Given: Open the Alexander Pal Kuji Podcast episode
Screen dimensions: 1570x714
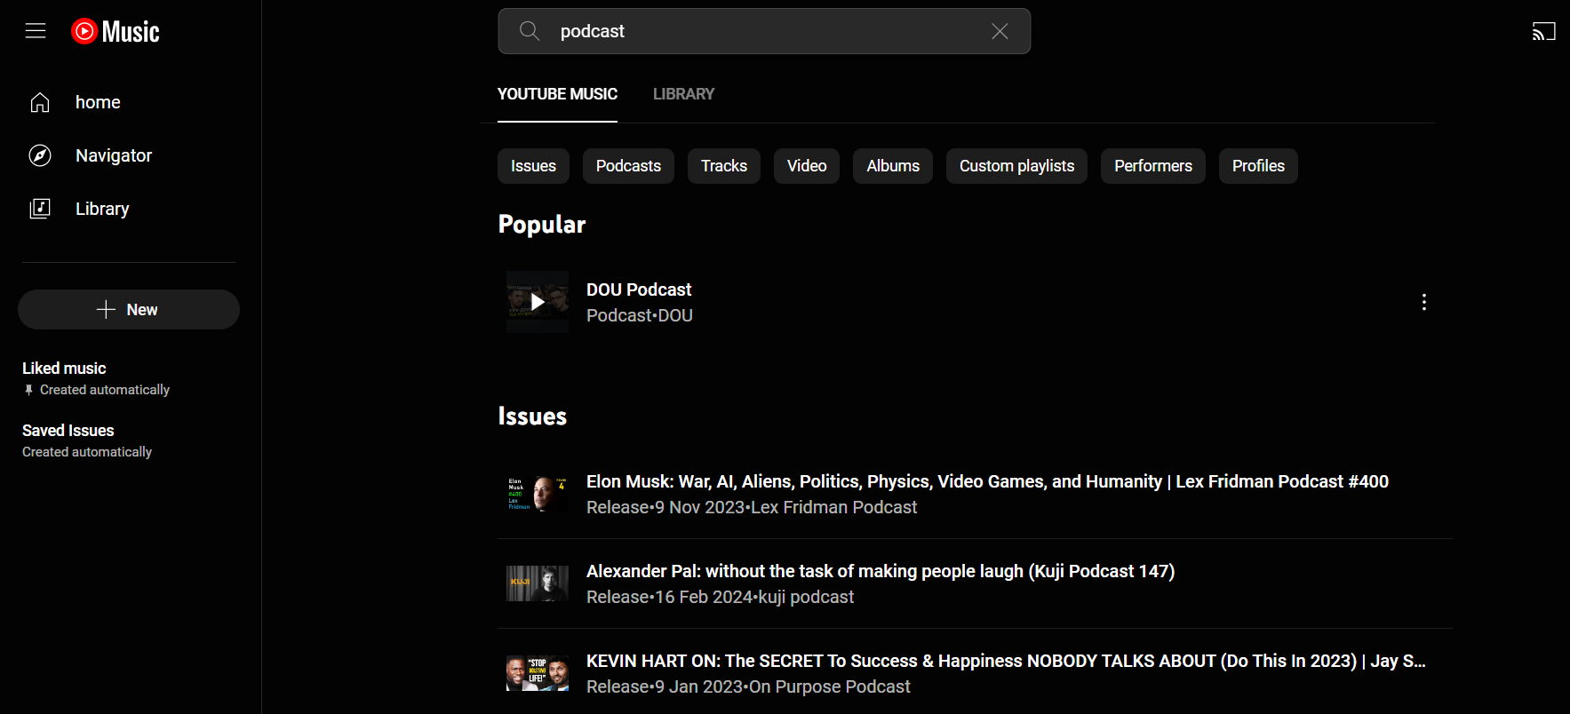Looking at the screenshot, I should 881,571.
